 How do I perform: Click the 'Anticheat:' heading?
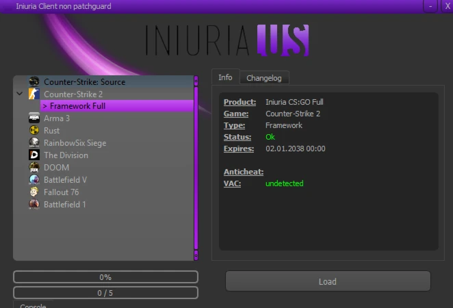(244, 172)
